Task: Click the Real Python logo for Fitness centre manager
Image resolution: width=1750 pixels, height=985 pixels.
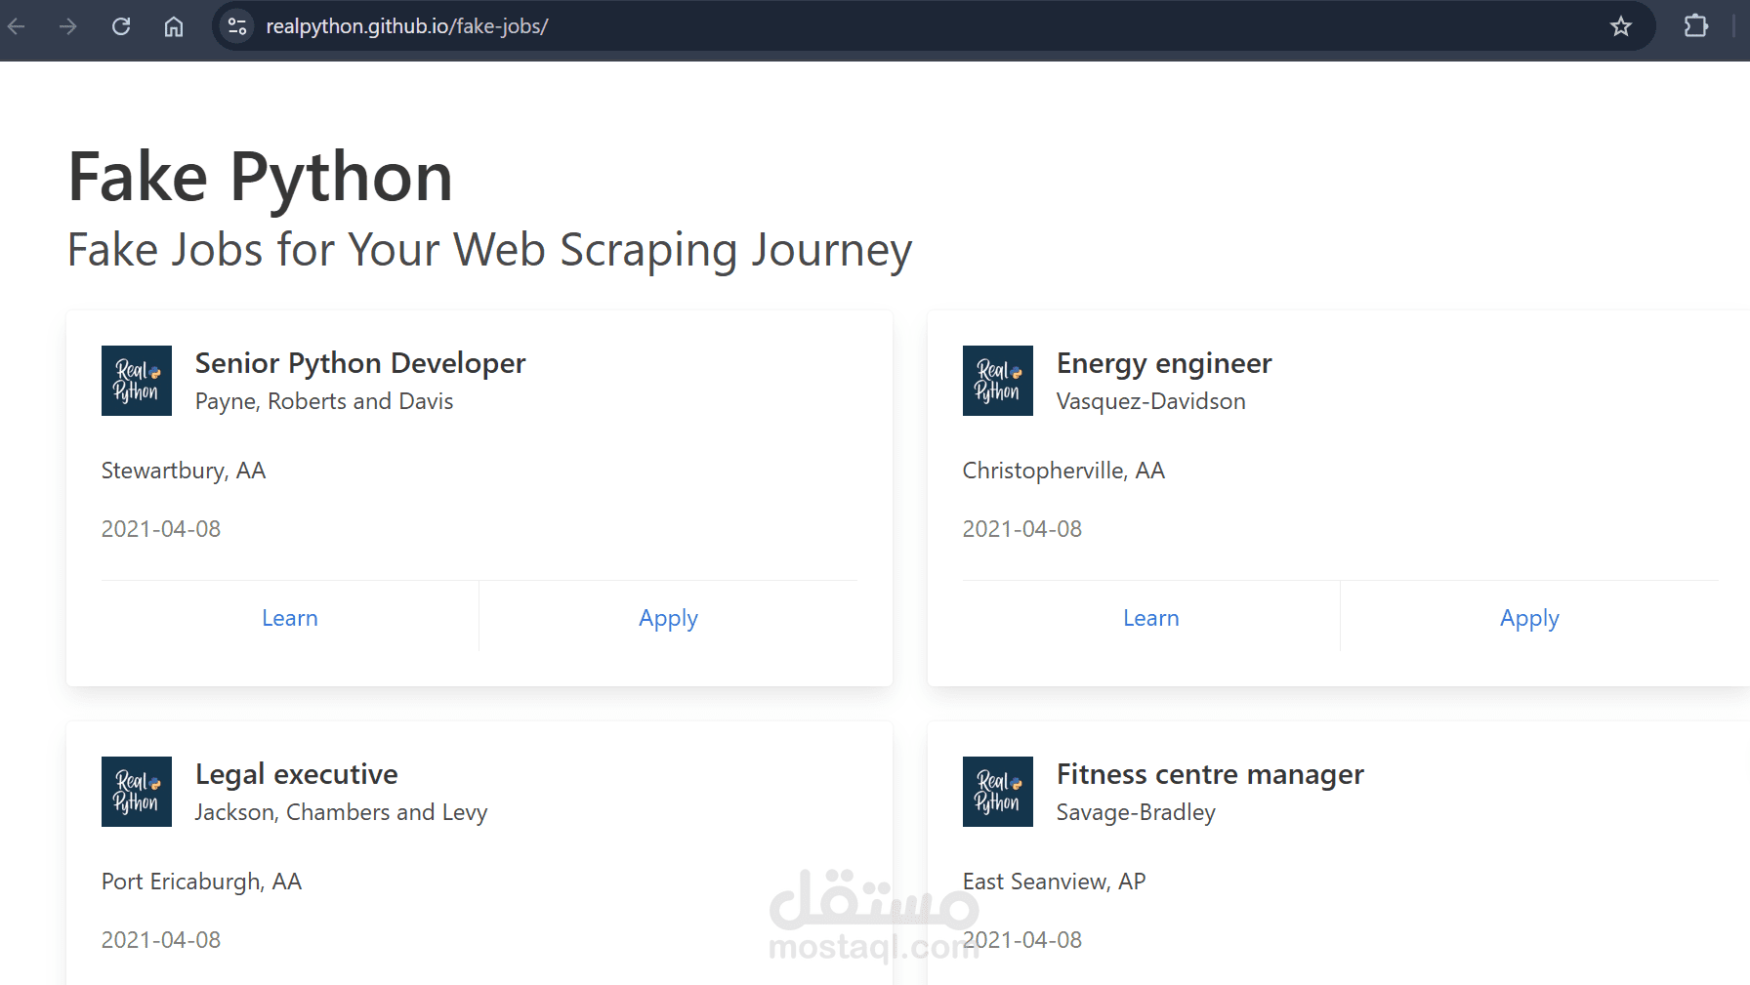Action: point(998,792)
